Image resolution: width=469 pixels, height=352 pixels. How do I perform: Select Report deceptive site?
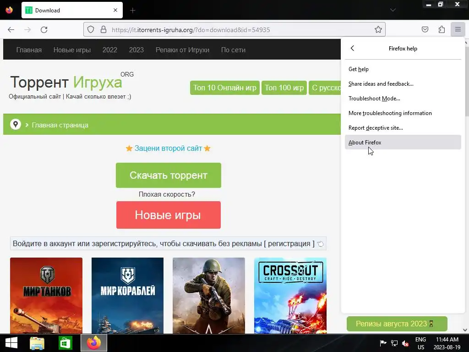(x=403, y=128)
